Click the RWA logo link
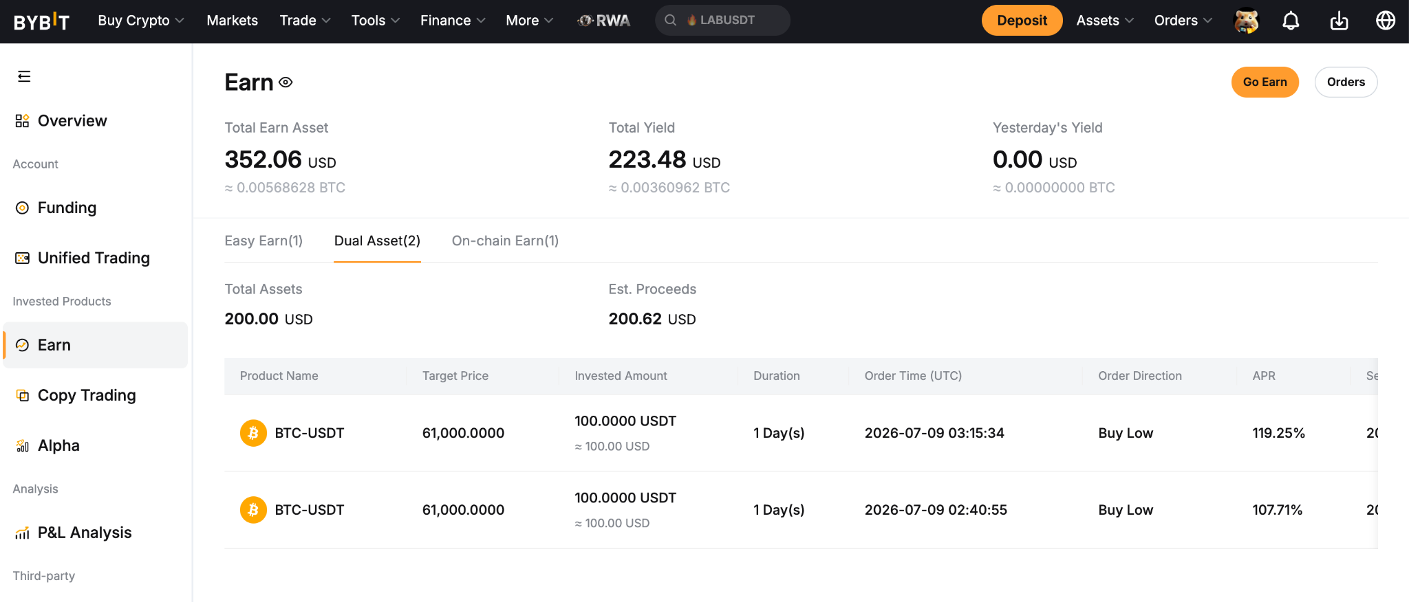Viewport: 1409px width, 602px height. pyautogui.click(x=603, y=21)
